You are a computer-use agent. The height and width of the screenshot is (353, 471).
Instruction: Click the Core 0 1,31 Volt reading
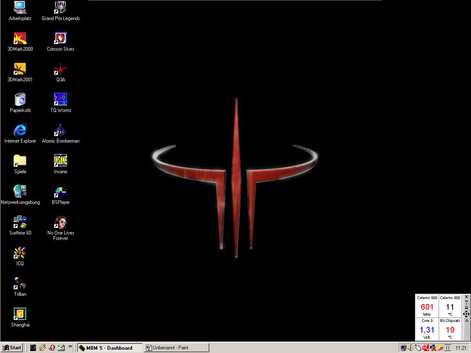click(427, 328)
